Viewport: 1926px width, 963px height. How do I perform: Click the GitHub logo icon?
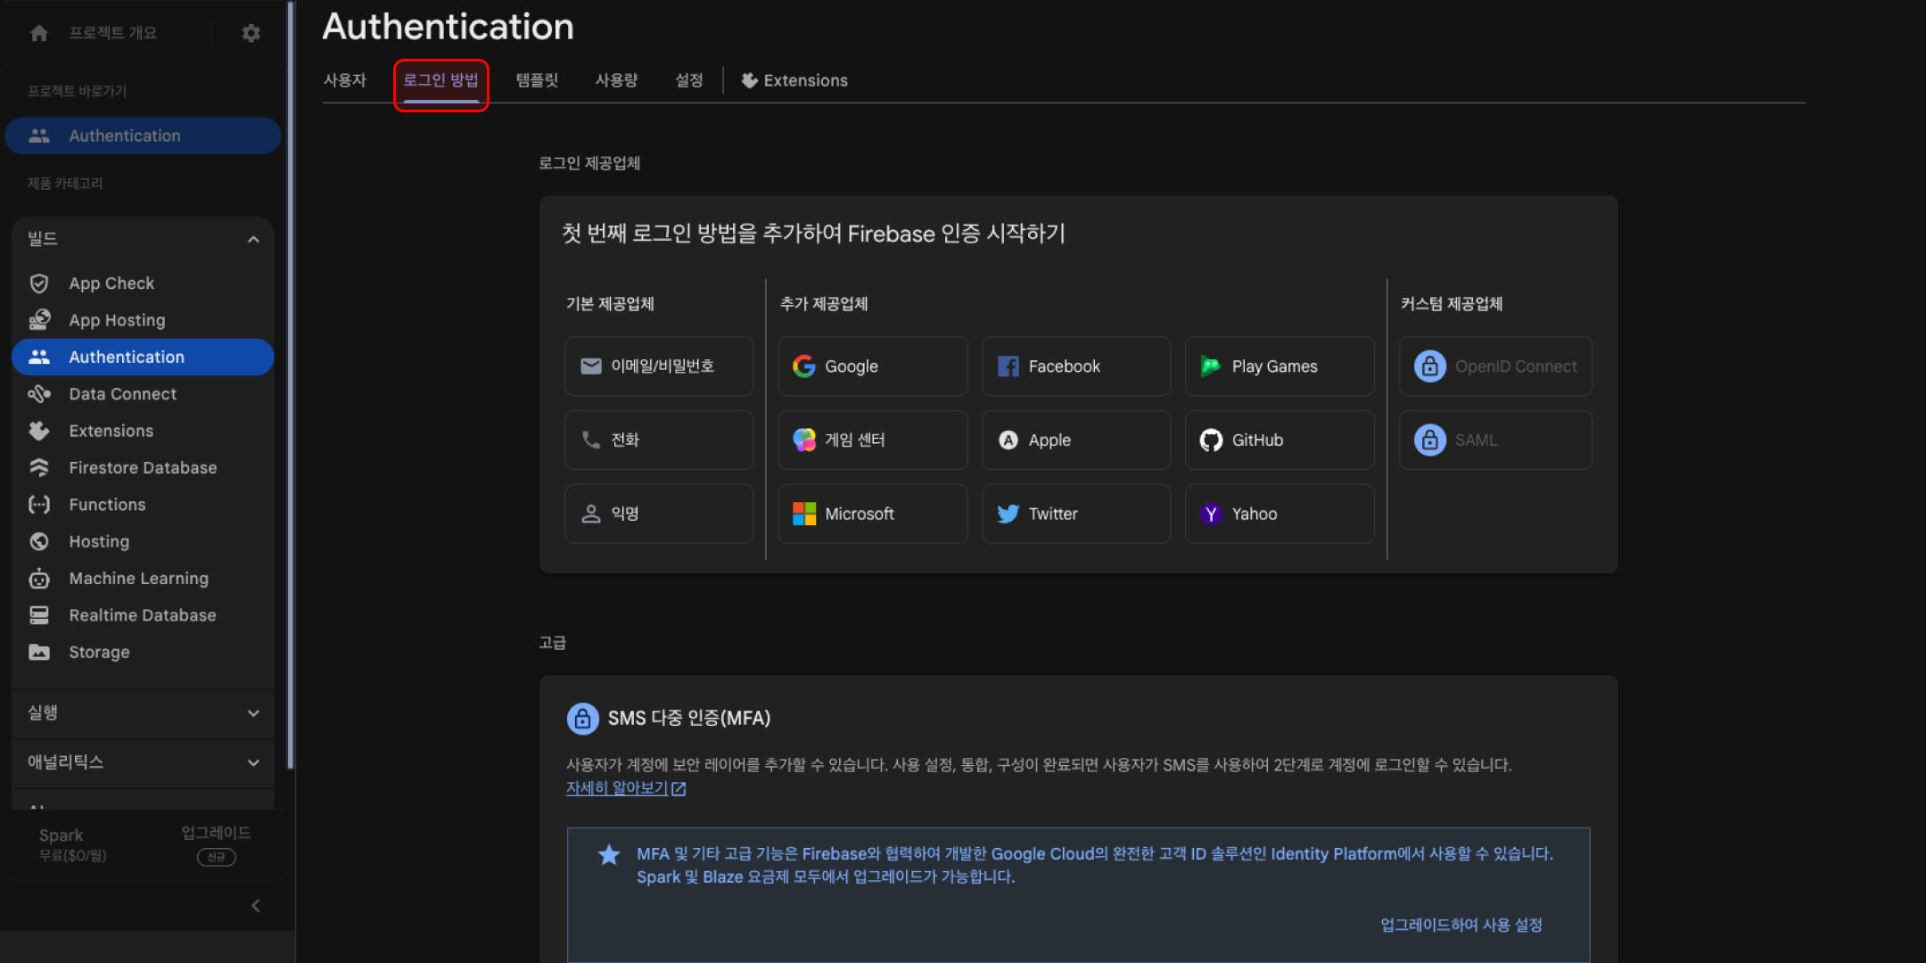[x=1211, y=440]
